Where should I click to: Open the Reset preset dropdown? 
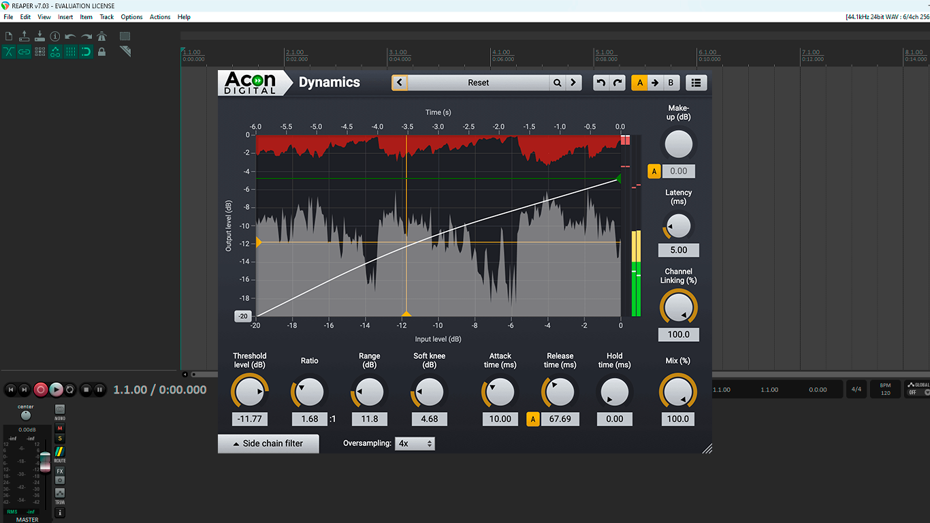coord(478,82)
